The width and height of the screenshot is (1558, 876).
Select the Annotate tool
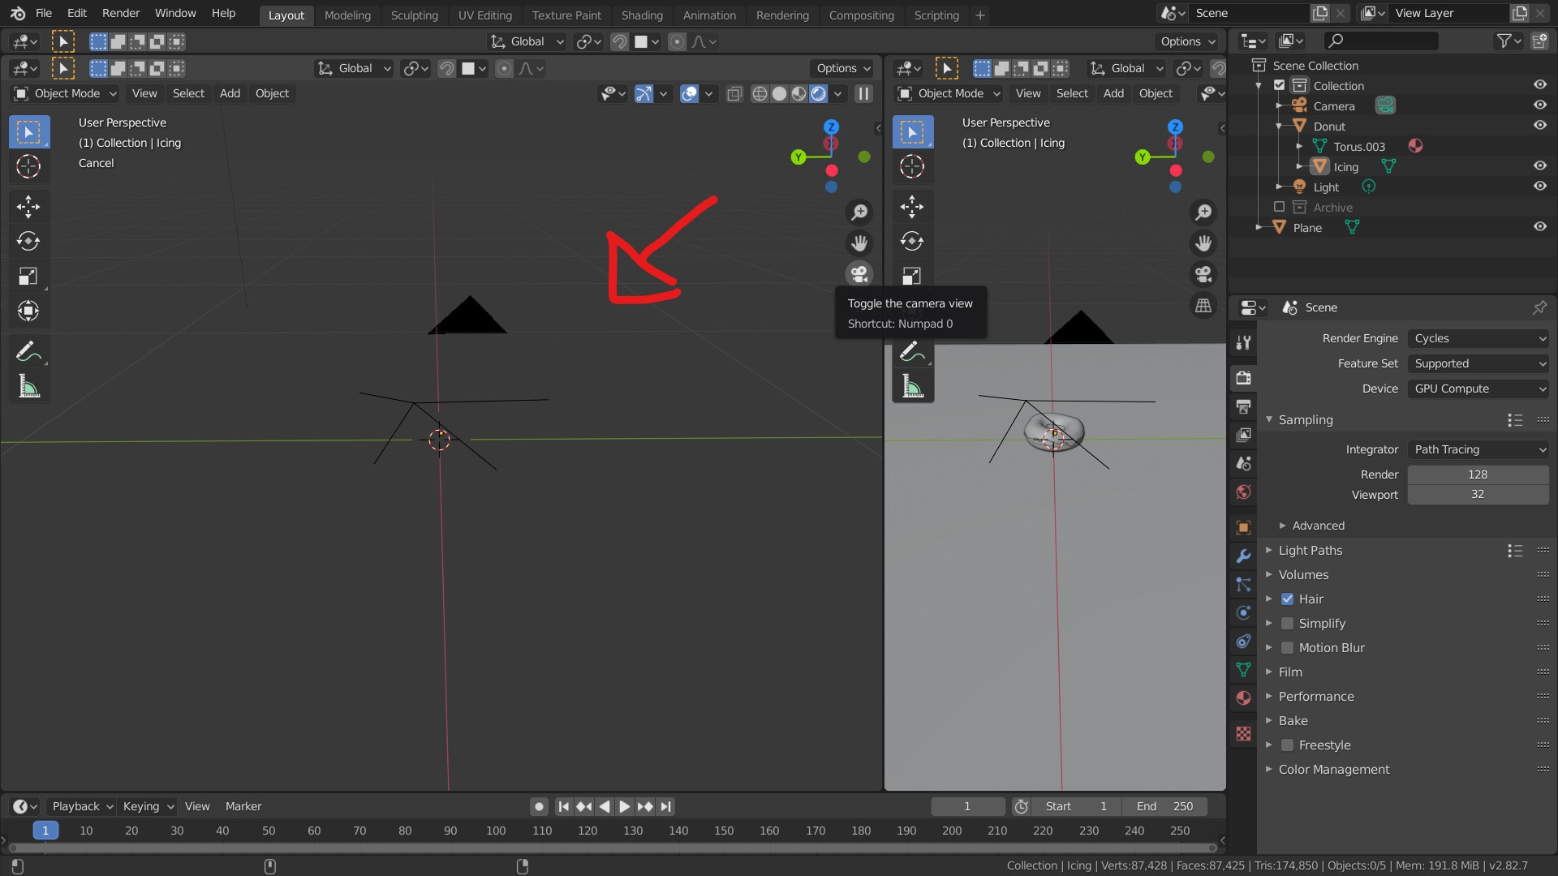[28, 350]
